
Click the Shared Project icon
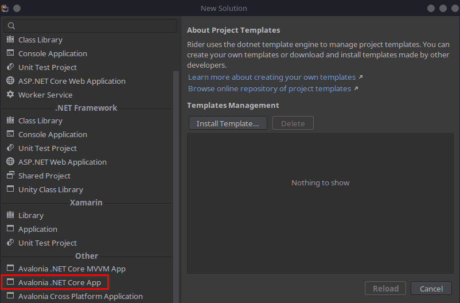coord(10,175)
